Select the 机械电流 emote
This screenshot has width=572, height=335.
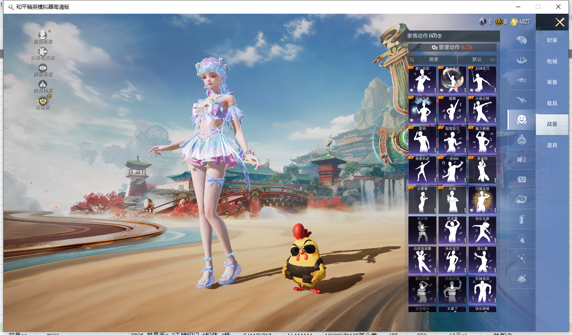click(482, 290)
